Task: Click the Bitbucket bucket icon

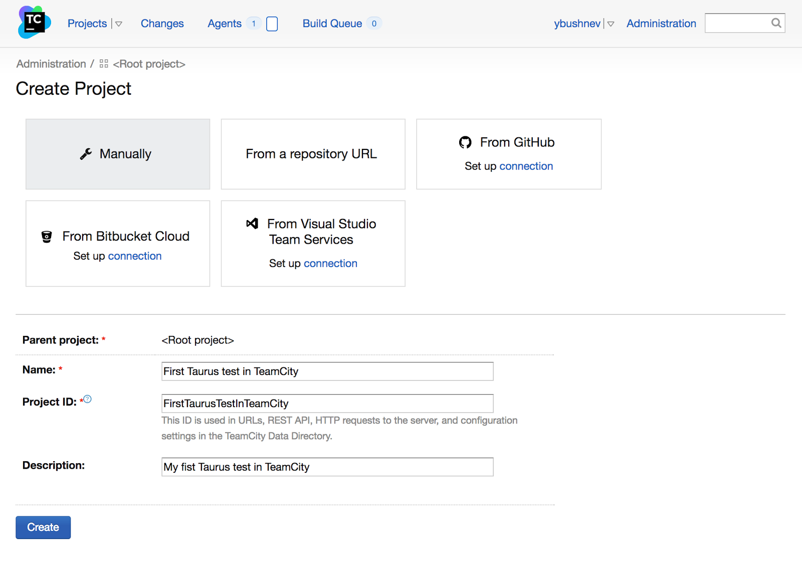Action: pos(47,237)
